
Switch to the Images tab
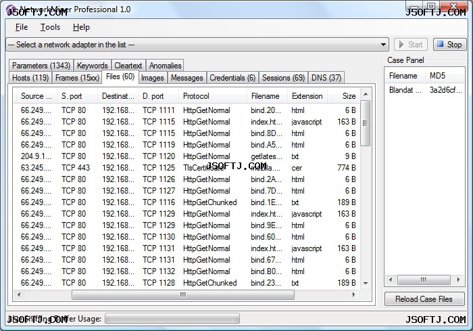click(x=152, y=78)
